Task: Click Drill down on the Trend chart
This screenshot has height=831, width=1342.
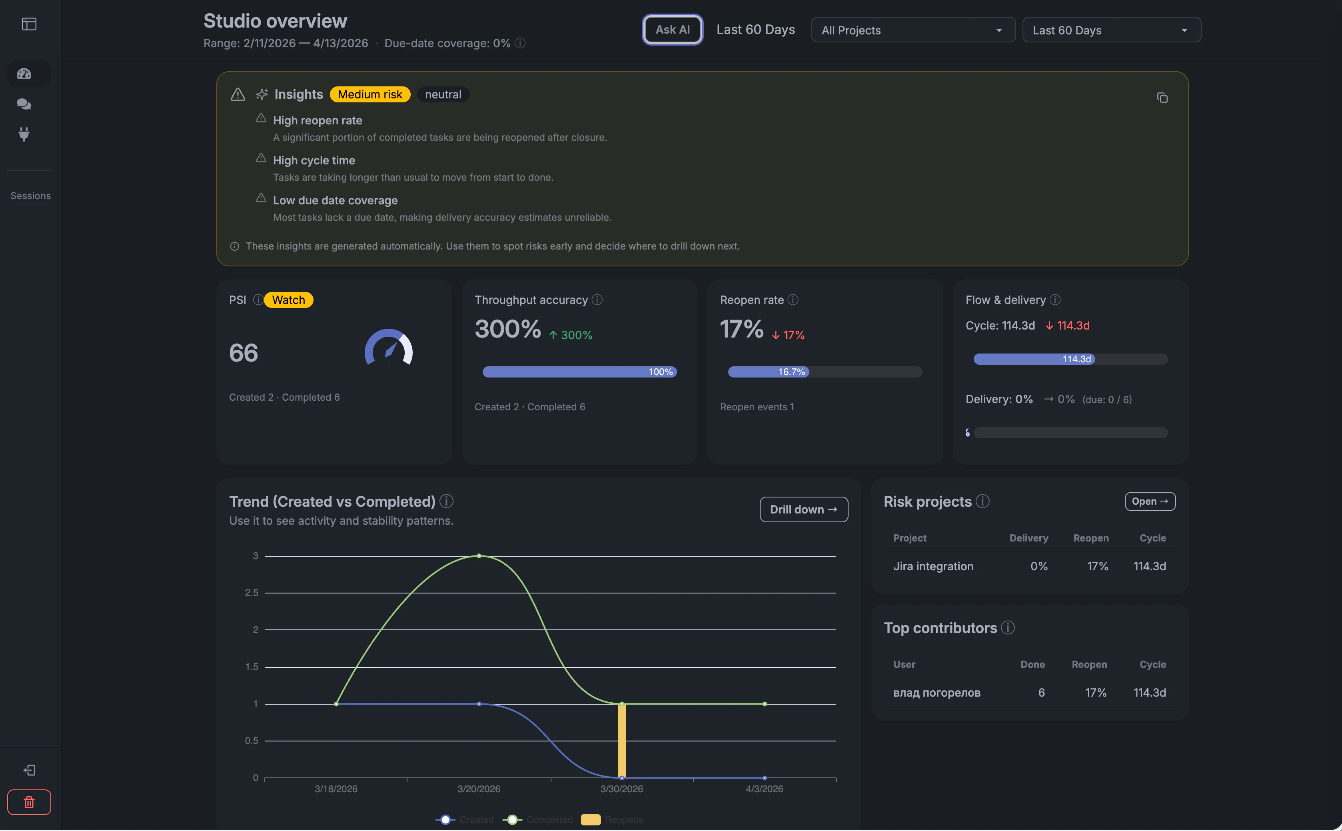Action: 803,509
